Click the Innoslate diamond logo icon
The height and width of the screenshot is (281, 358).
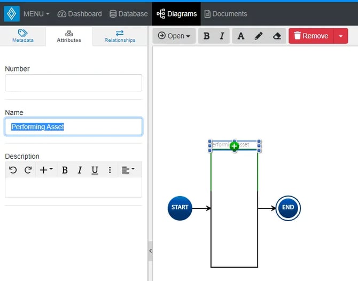pos(12,14)
